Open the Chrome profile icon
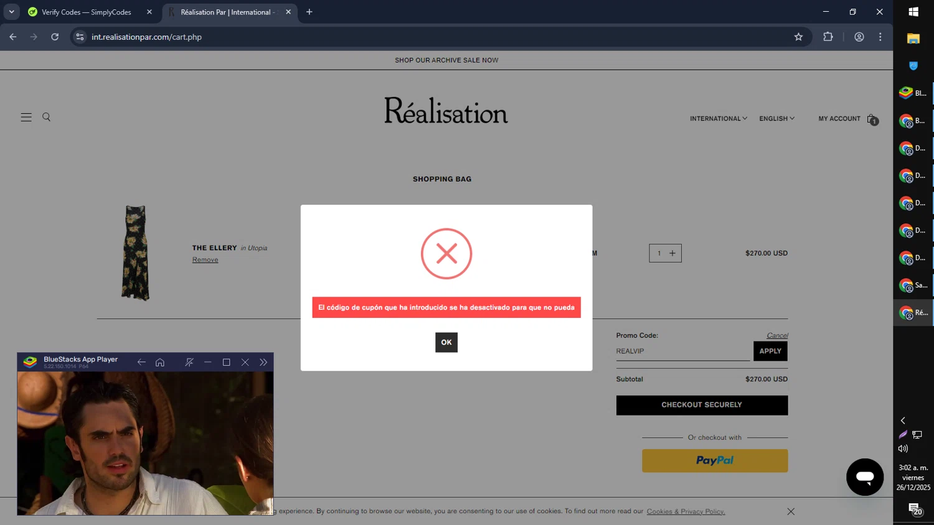The image size is (934, 525). [x=859, y=37]
